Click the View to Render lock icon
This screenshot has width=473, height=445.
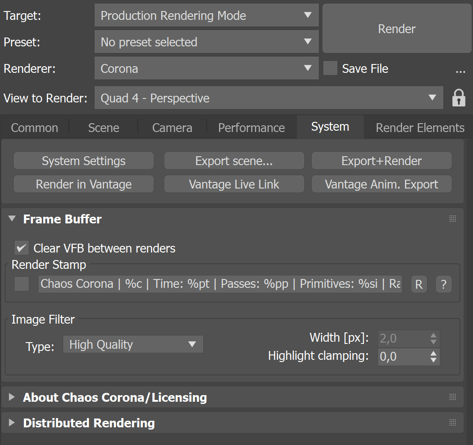[458, 98]
